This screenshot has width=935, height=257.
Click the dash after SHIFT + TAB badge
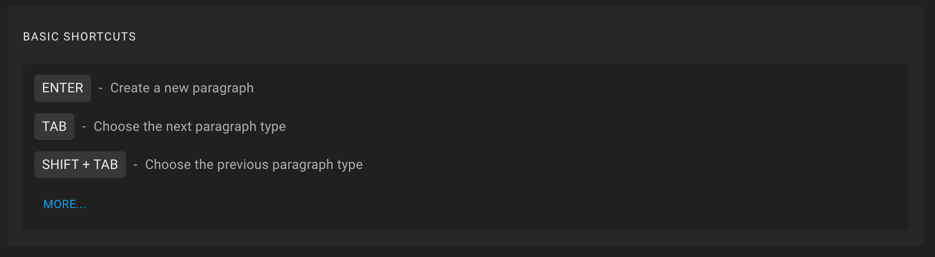tap(135, 165)
